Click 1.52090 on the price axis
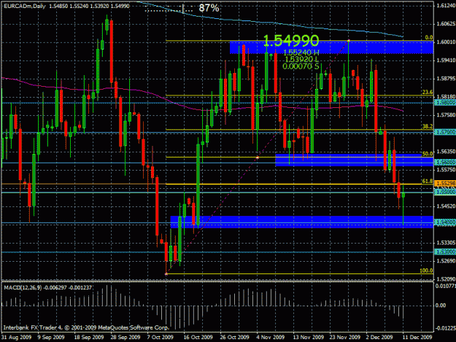Image resolution: width=456 pixels, height=342 pixels. click(446, 279)
